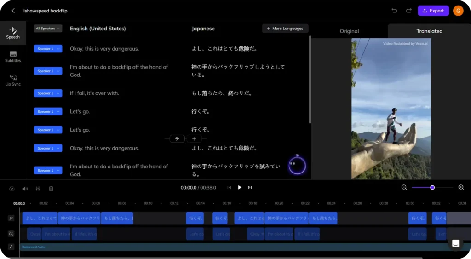This screenshot has height=259, width=471.
Task: Click the 'Japanese' column header
Action: click(203, 29)
